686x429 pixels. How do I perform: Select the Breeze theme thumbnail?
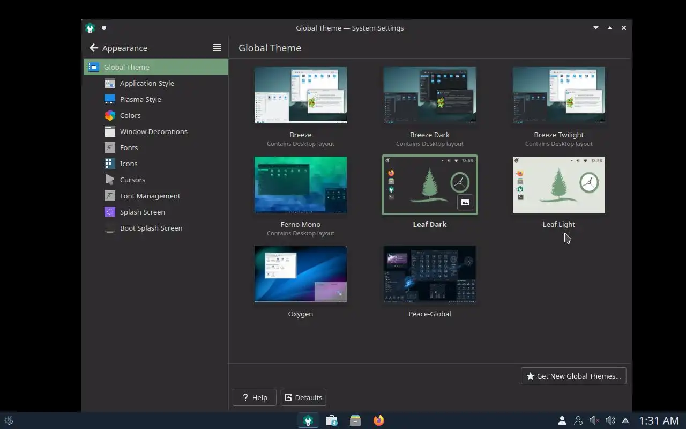coord(301,95)
